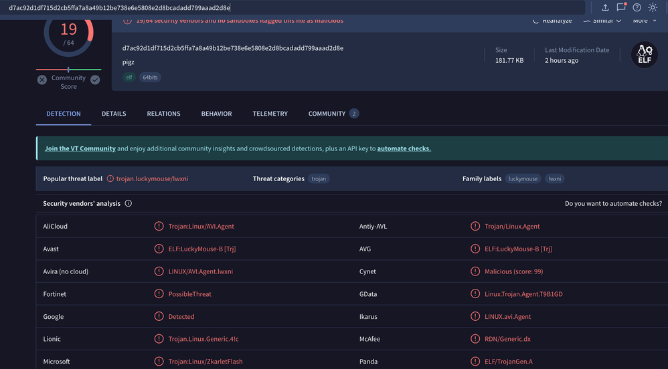Click Linux.Trojan.Agent.T9B1GD detection name
Screen dimensions: 668x369
tap(523, 293)
